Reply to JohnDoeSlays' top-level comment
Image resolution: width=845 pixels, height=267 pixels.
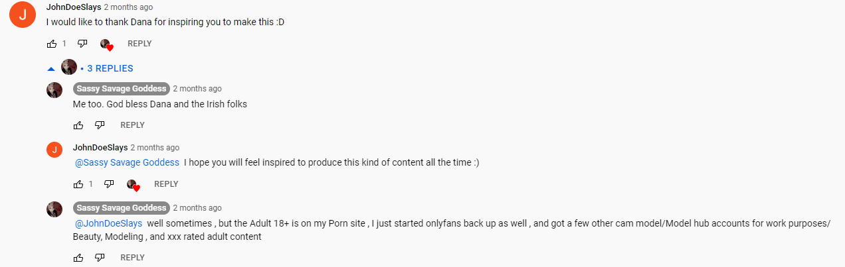140,44
